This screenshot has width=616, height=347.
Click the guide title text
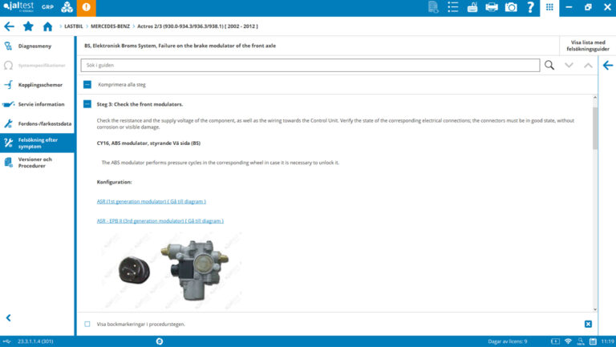click(x=180, y=46)
